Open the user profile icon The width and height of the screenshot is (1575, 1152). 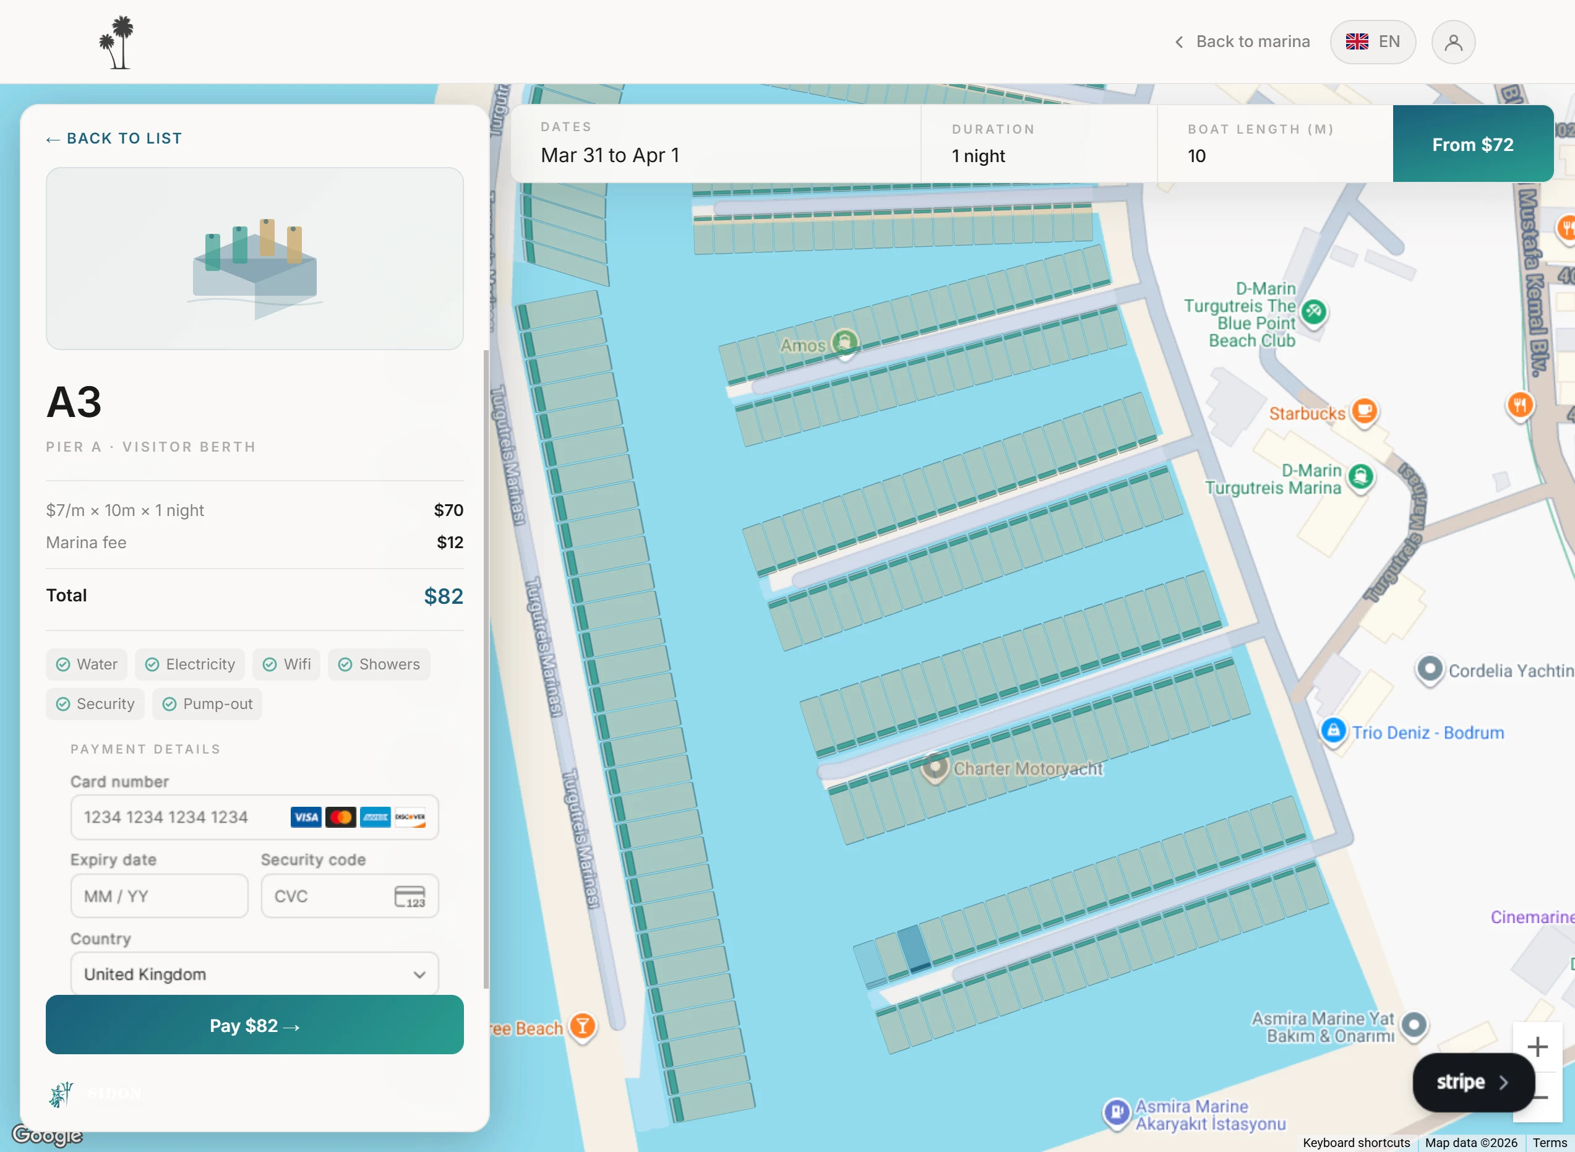tap(1453, 42)
